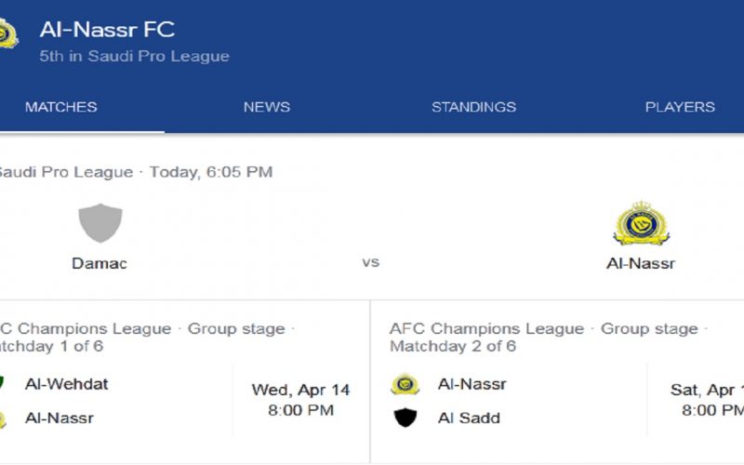Switch to the NEWS tab

(x=267, y=107)
